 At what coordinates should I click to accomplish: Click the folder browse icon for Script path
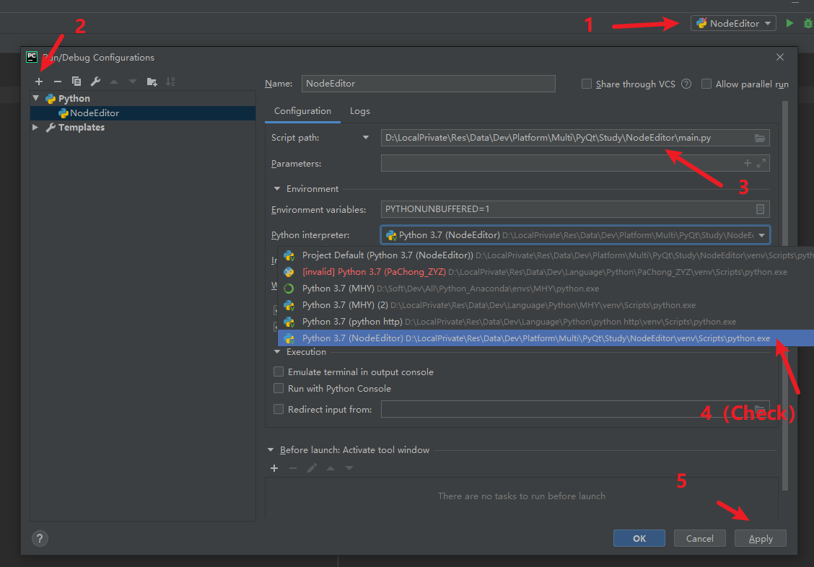(760, 138)
